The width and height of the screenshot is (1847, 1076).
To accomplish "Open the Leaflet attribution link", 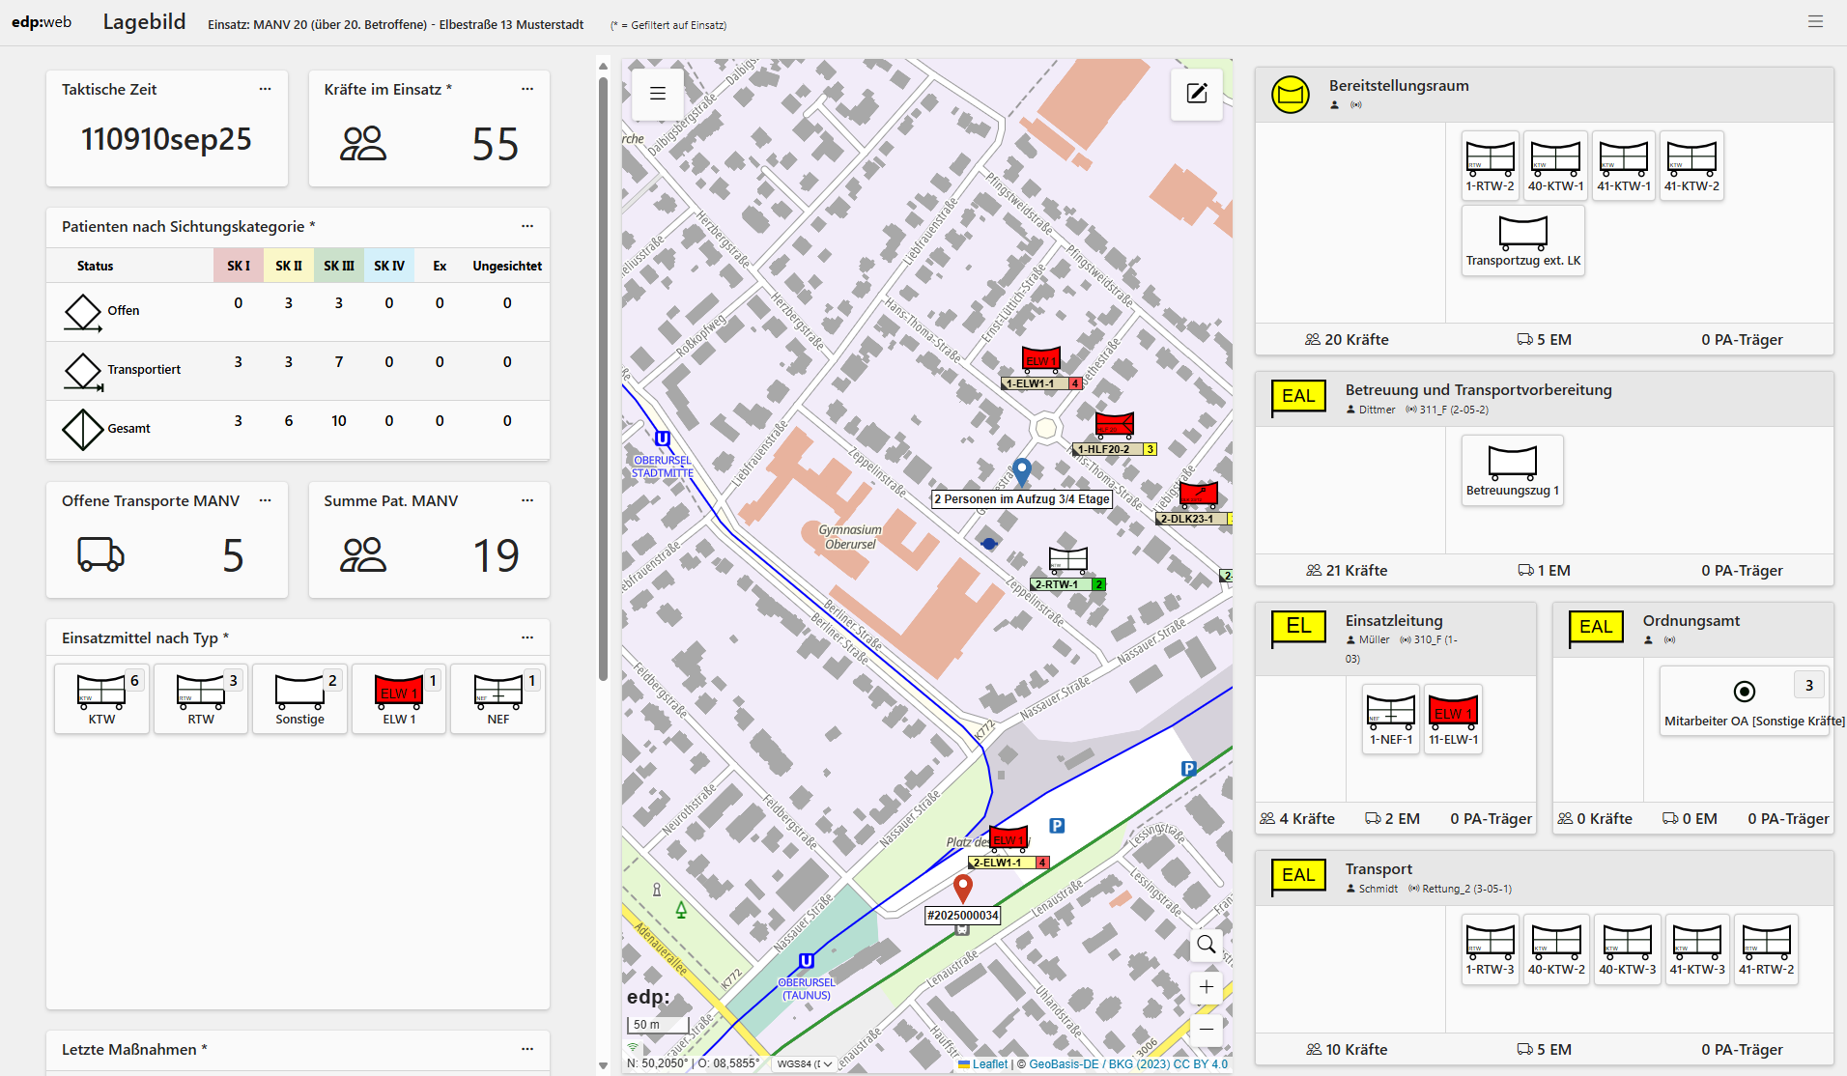I will pos(989,1064).
